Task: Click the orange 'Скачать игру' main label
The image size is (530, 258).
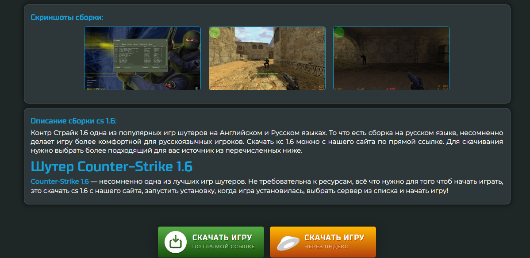Action: [x=334, y=238]
